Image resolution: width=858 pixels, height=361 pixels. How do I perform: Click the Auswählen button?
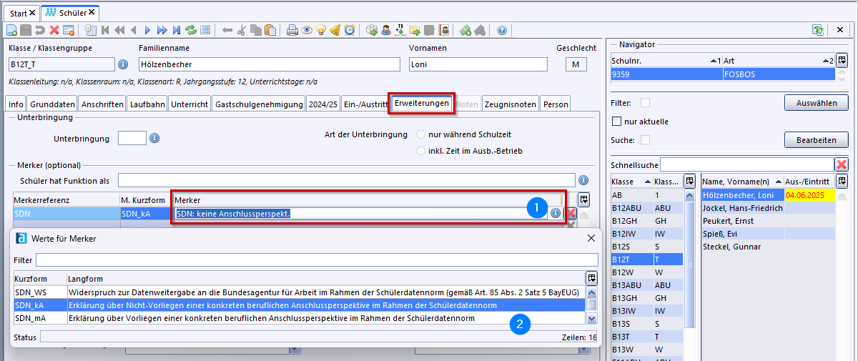click(x=816, y=103)
